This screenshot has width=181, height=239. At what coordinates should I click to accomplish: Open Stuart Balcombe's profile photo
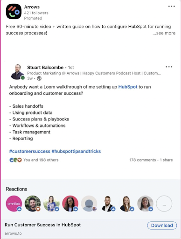pos(18,72)
